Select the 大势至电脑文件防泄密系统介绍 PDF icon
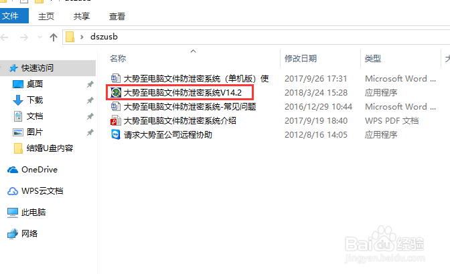Image resolution: width=450 pixels, height=274 pixels. pyautogui.click(x=116, y=120)
